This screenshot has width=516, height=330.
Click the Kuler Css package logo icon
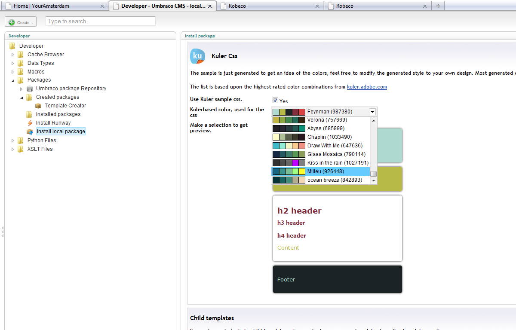click(198, 56)
